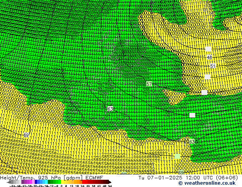Viewport: 242px width, 187px height.
Task: Pick the dark blue legend swatch at -30
Action: coord(36,182)
